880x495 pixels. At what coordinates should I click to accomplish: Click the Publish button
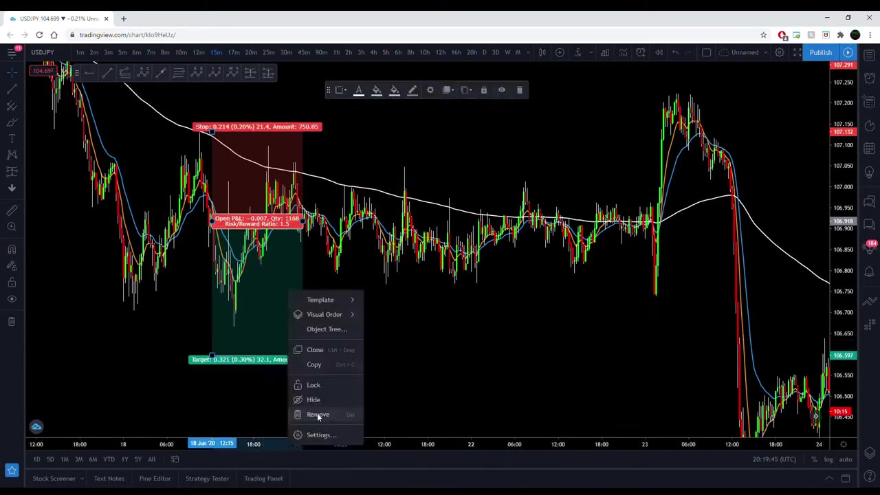821,52
